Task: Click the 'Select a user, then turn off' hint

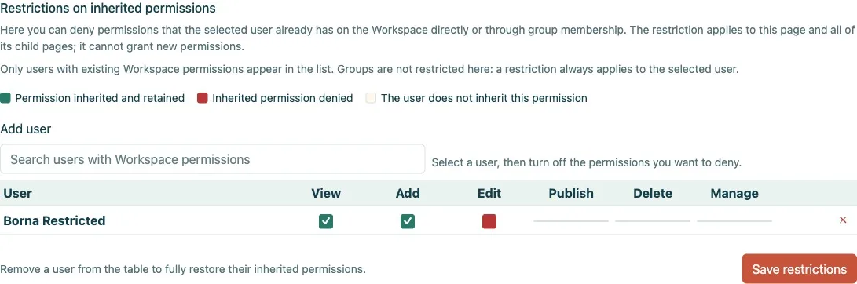Action: [x=587, y=162]
